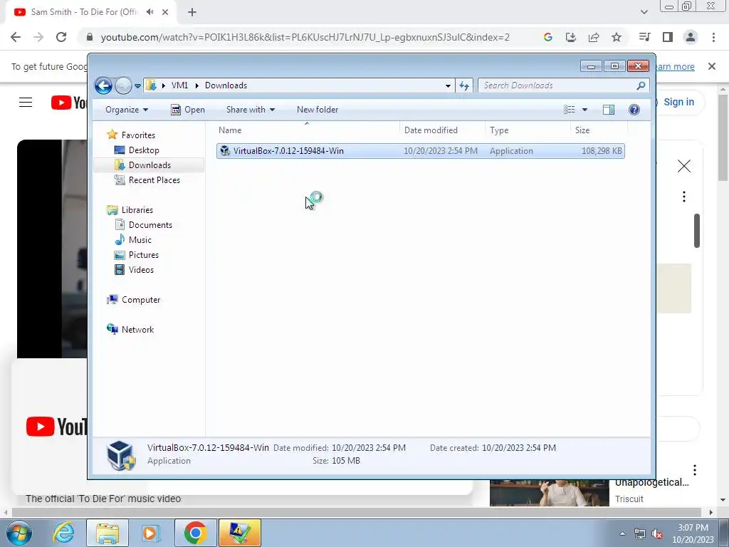The image size is (729, 547).
Task: Select Favorites in the navigation pane
Action: pos(138,135)
